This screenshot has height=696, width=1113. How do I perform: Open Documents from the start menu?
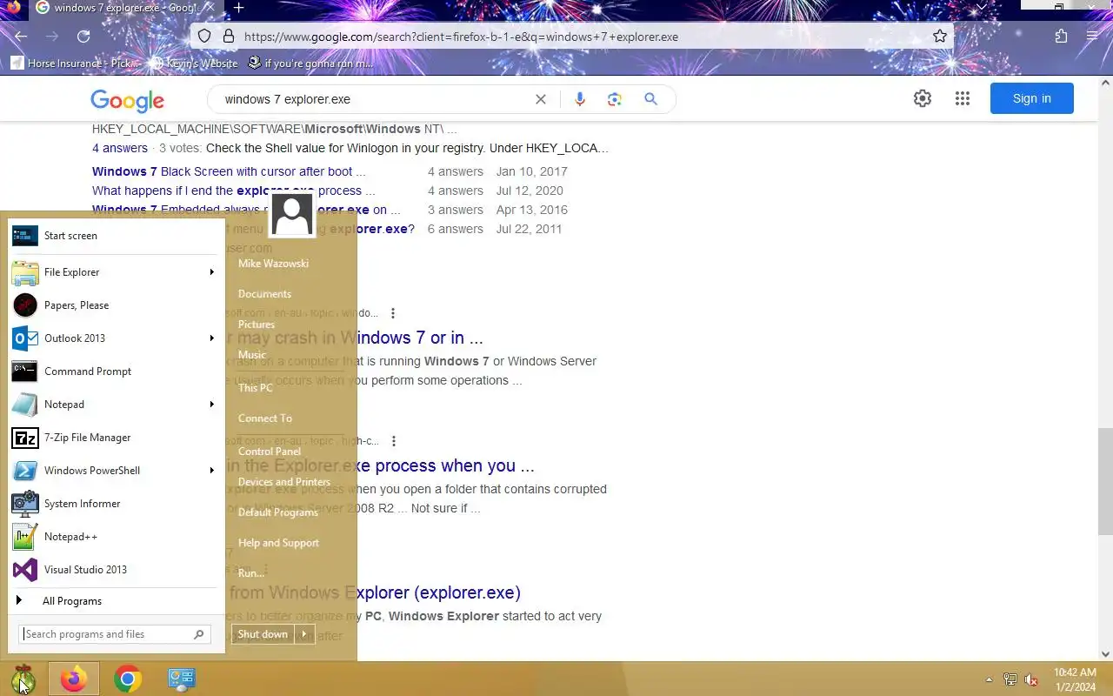tap(264, 294)
